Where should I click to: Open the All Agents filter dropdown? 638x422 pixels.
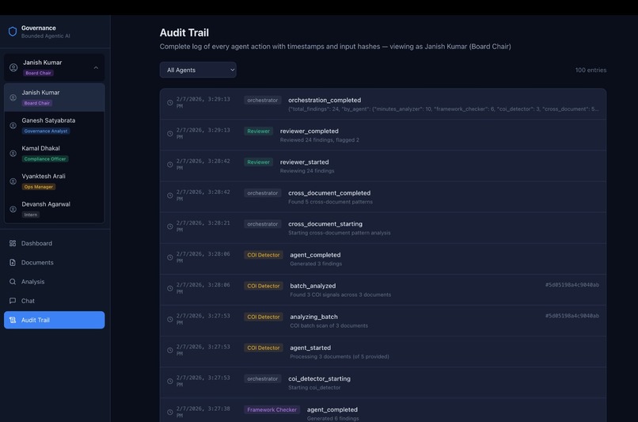point(198,70)
